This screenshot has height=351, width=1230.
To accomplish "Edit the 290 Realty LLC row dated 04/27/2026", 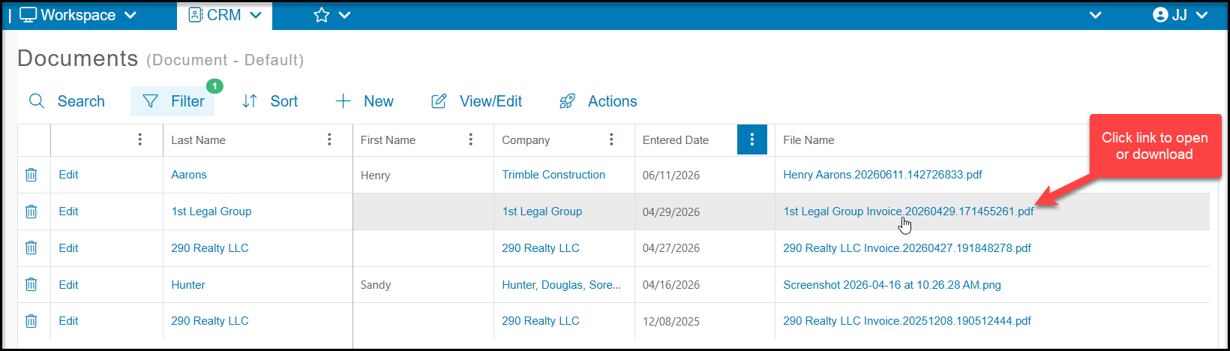I will [68, 247].
